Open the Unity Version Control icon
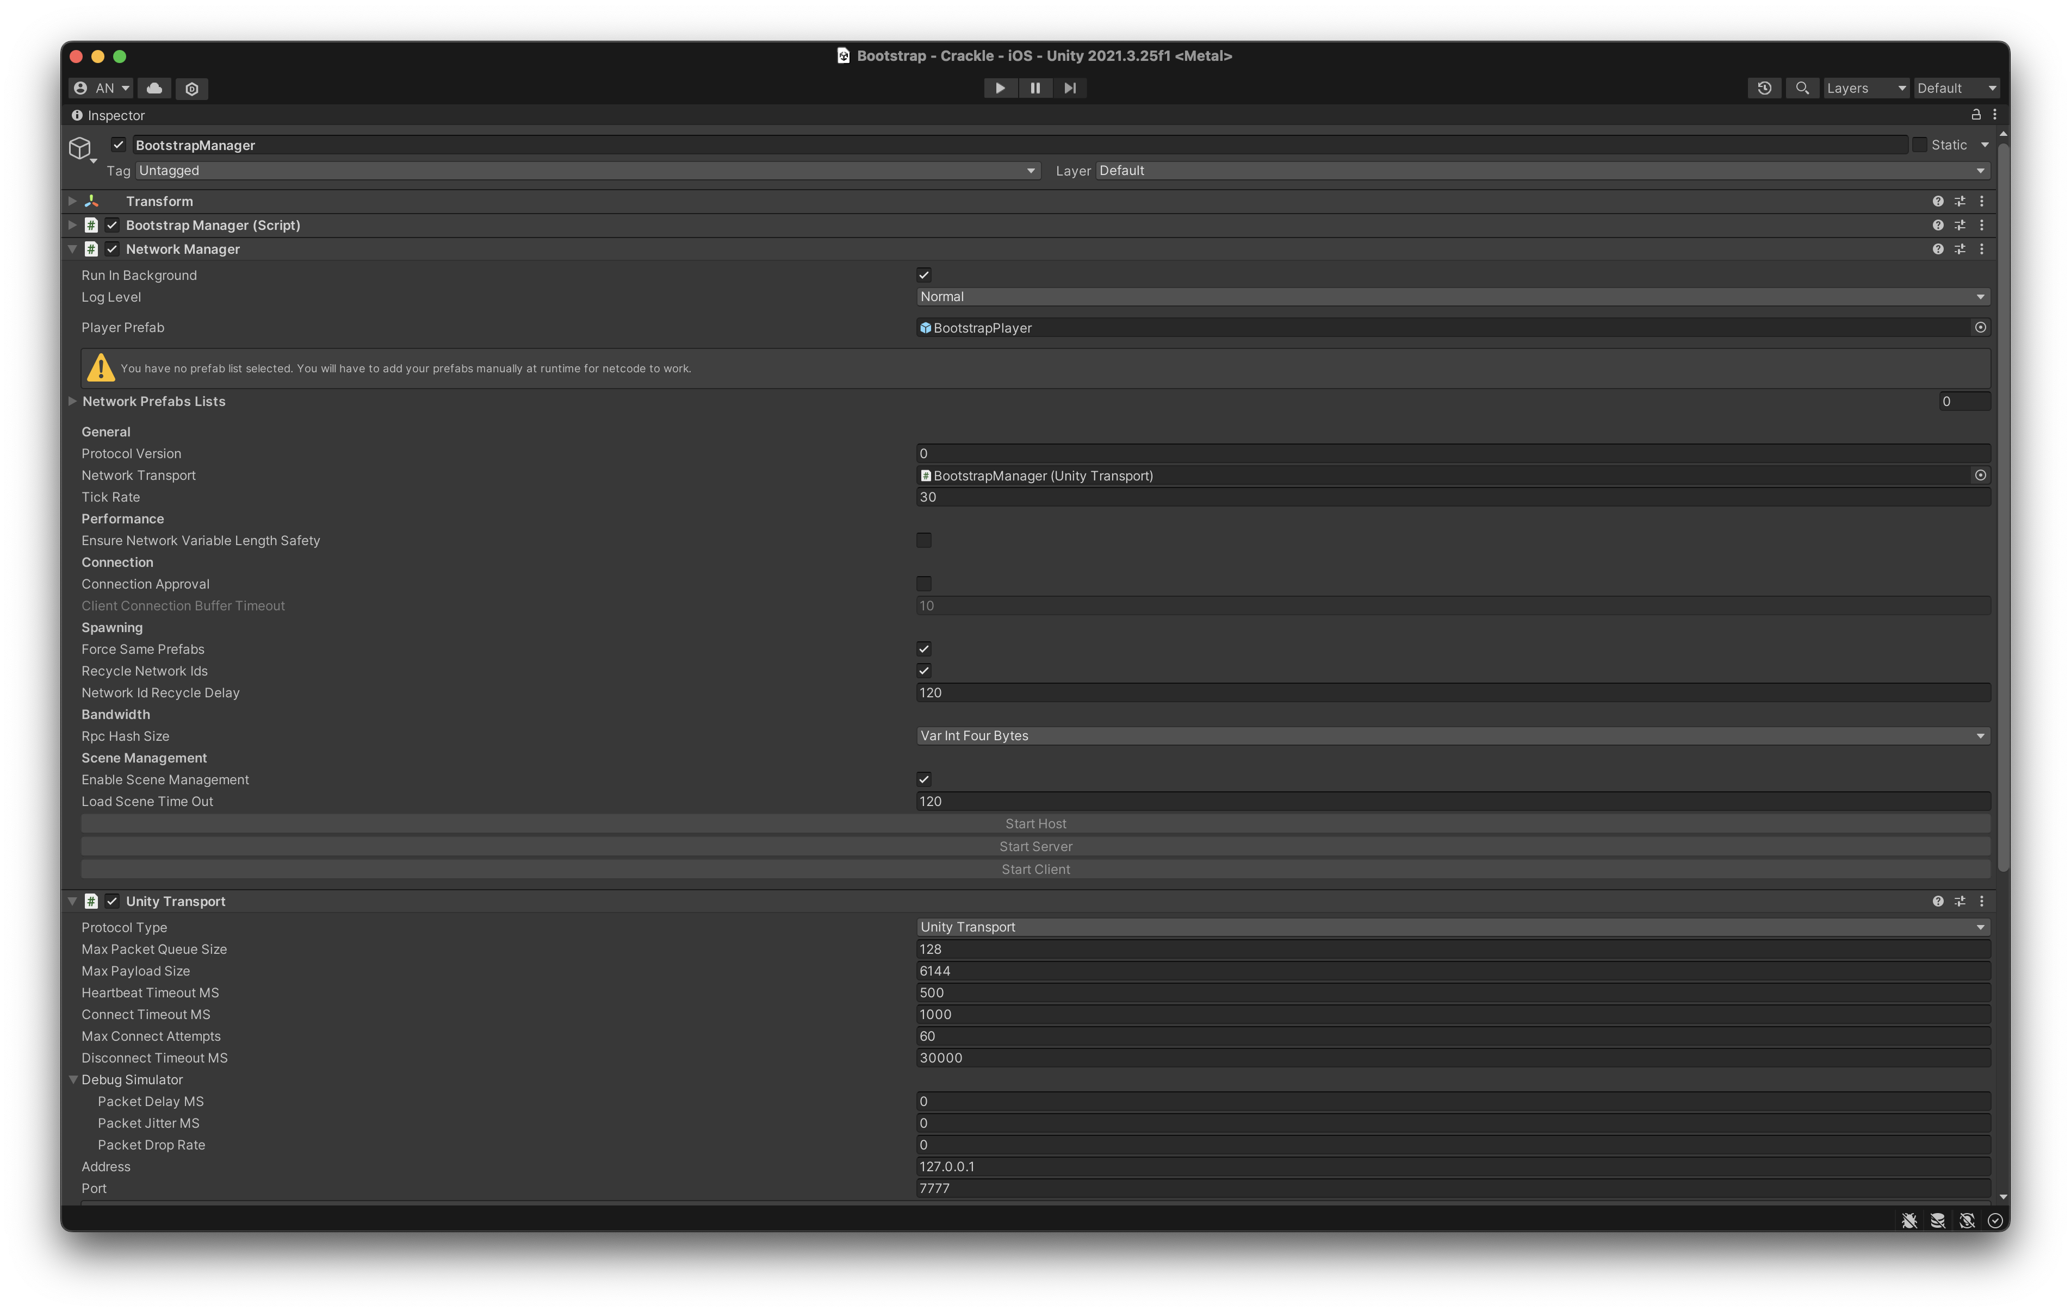Viewport: 2071px width, 1312px height. point(191,89)
